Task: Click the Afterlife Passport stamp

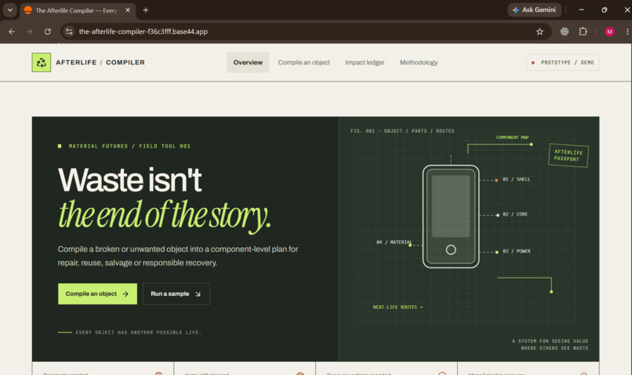Action: [x=568, y=155]
